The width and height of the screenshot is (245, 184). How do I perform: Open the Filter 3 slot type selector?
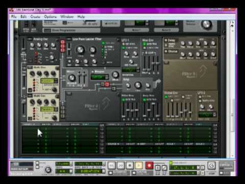click(x=166, y=63)
